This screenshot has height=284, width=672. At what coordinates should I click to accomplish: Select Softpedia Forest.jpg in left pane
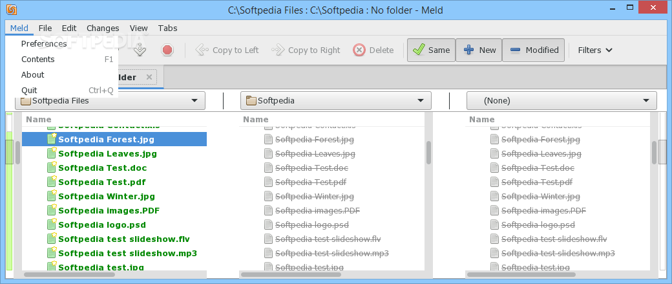114,139
